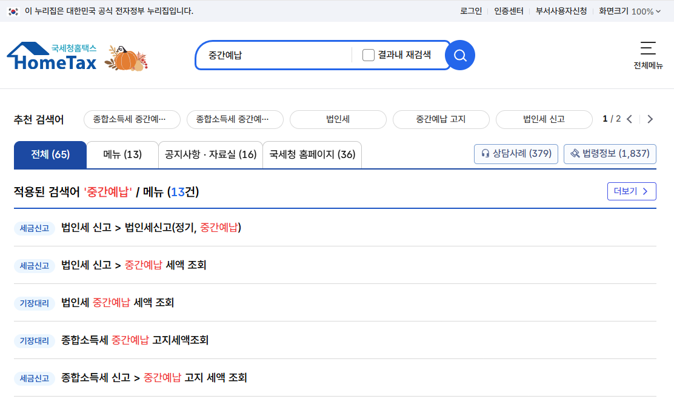This screenshot has width=674, height=399.
Task: Click the blue search magnifier icon
Action: [459, 55]
